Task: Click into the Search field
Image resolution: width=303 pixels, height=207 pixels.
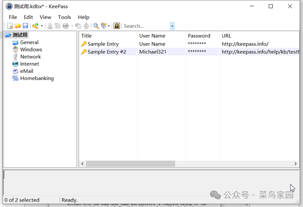Action: pos(146,26)
